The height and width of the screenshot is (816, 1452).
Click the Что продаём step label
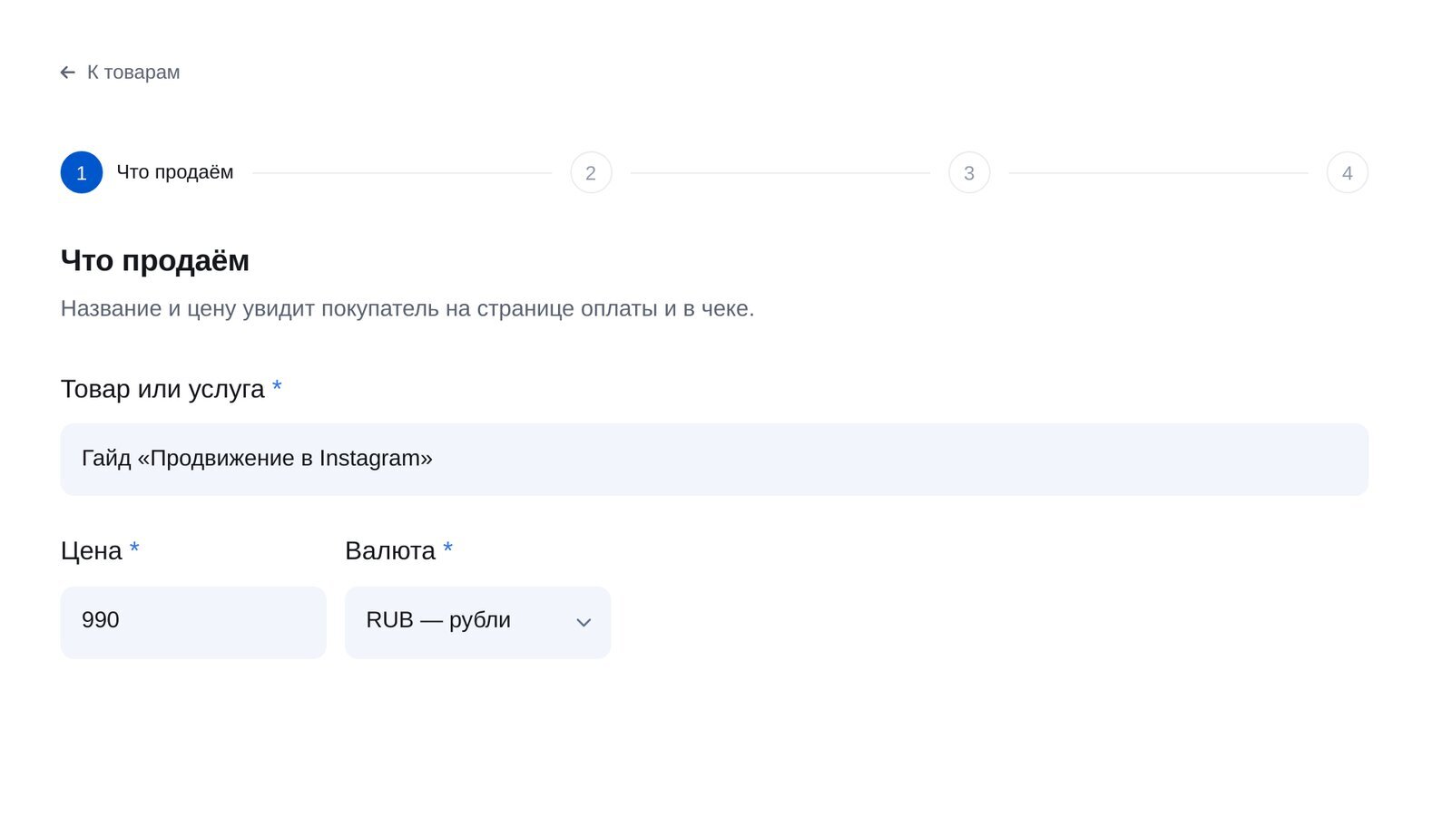pyautogui.click(x=175, y=172)
